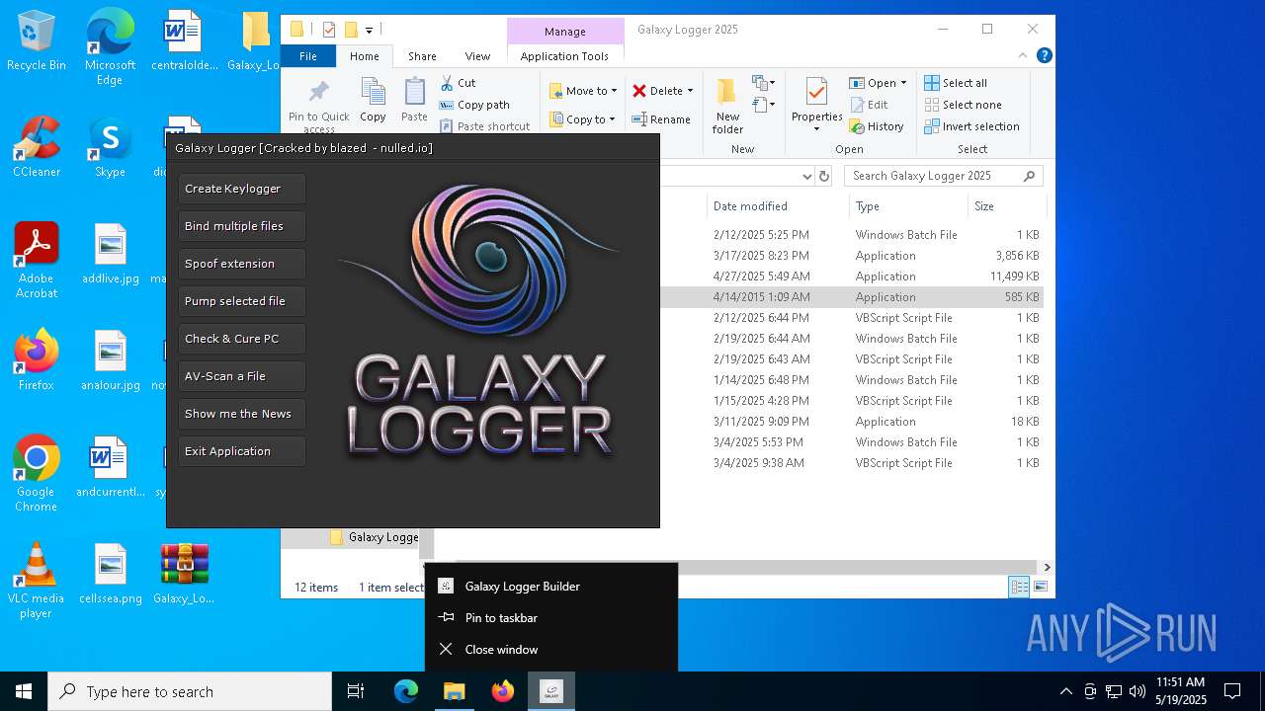Click Bind multiple files button
Viewport: 1265px width, 711px height.
242,226
